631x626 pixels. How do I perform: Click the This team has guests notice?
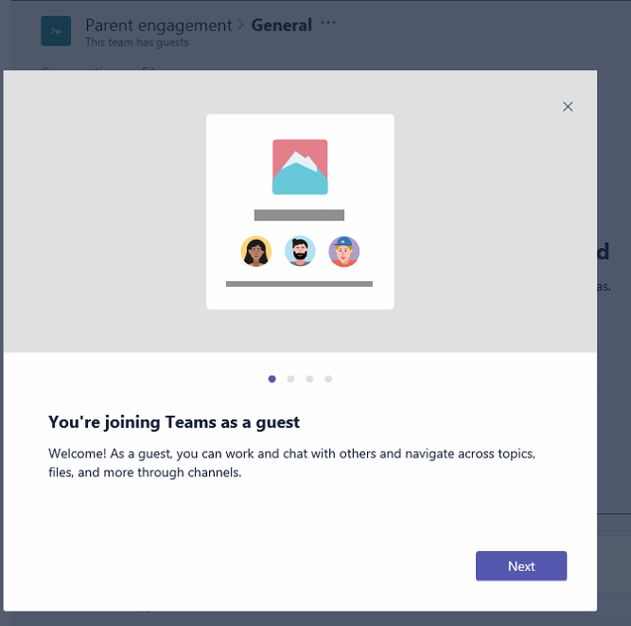coord(137,43)
